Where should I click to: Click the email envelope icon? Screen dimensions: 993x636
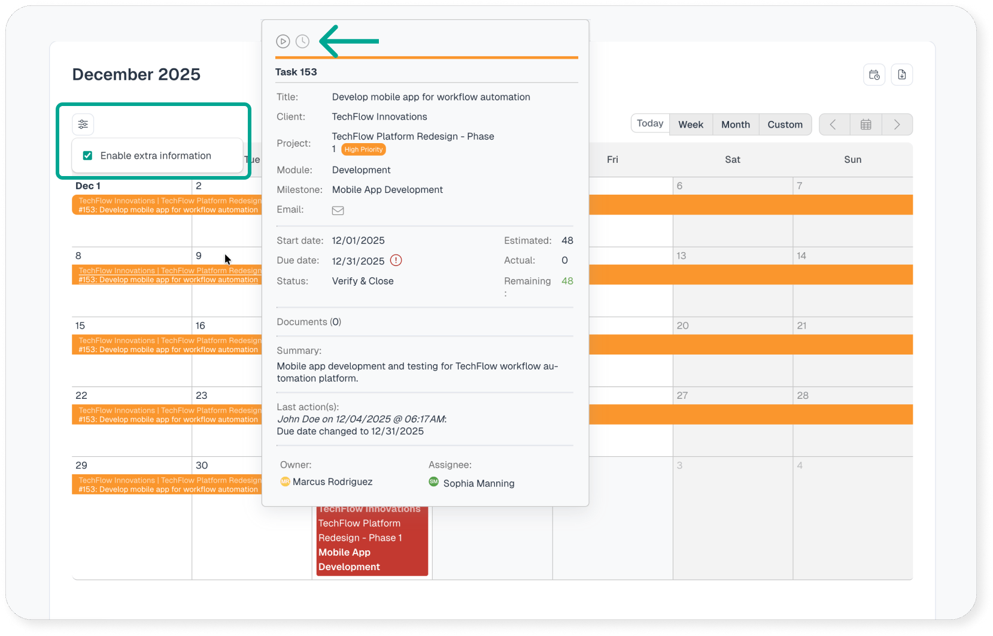point(338,210)
